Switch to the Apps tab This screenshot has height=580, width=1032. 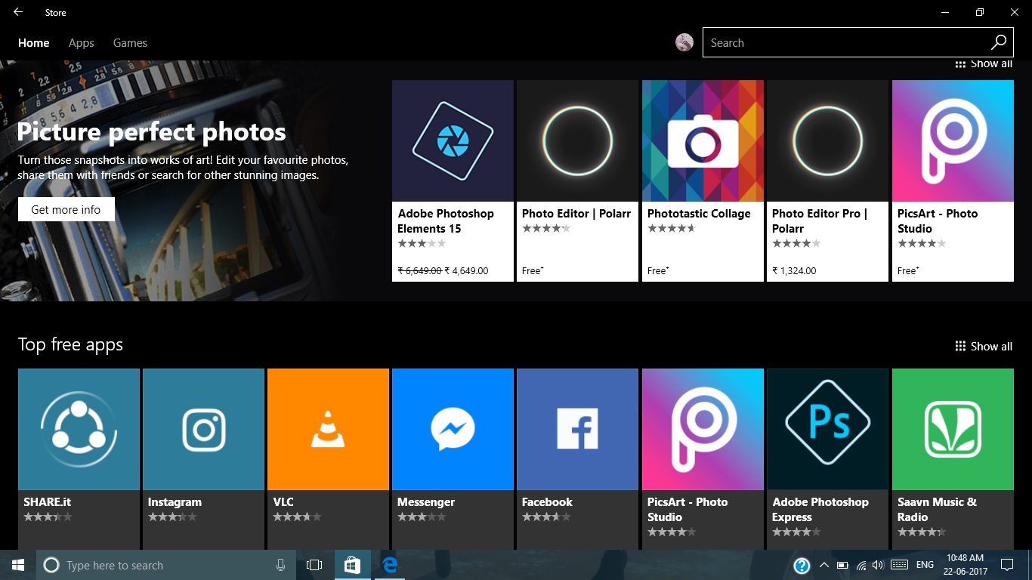(81, 43)
